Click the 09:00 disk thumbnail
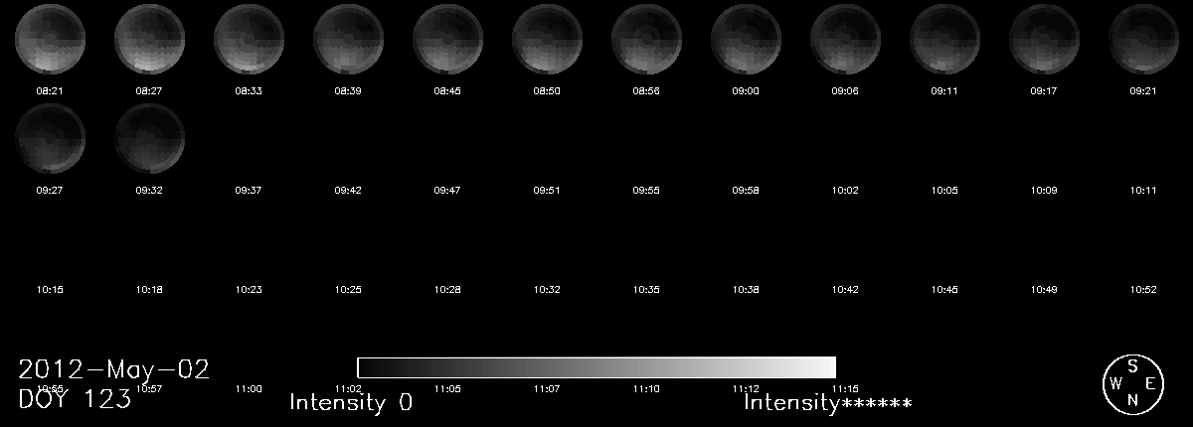The width and height of the screenshot is (1193, 427). coord(746,40)
